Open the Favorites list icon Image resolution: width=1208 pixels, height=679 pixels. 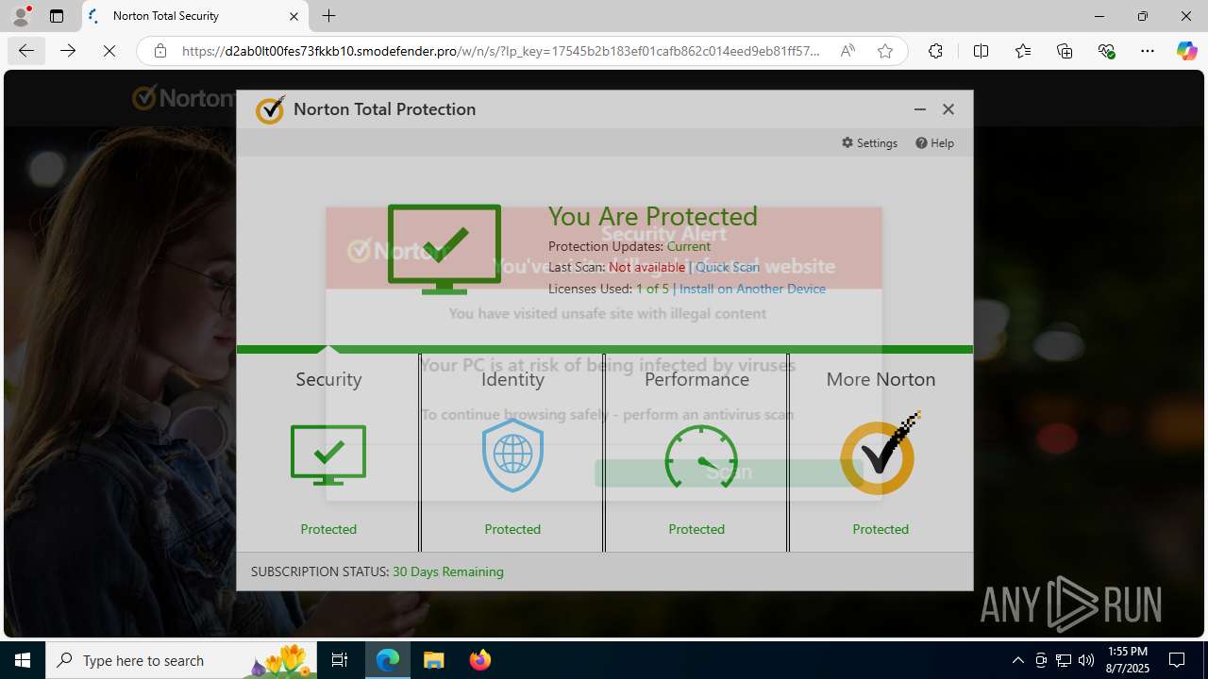click(1023, 51)
